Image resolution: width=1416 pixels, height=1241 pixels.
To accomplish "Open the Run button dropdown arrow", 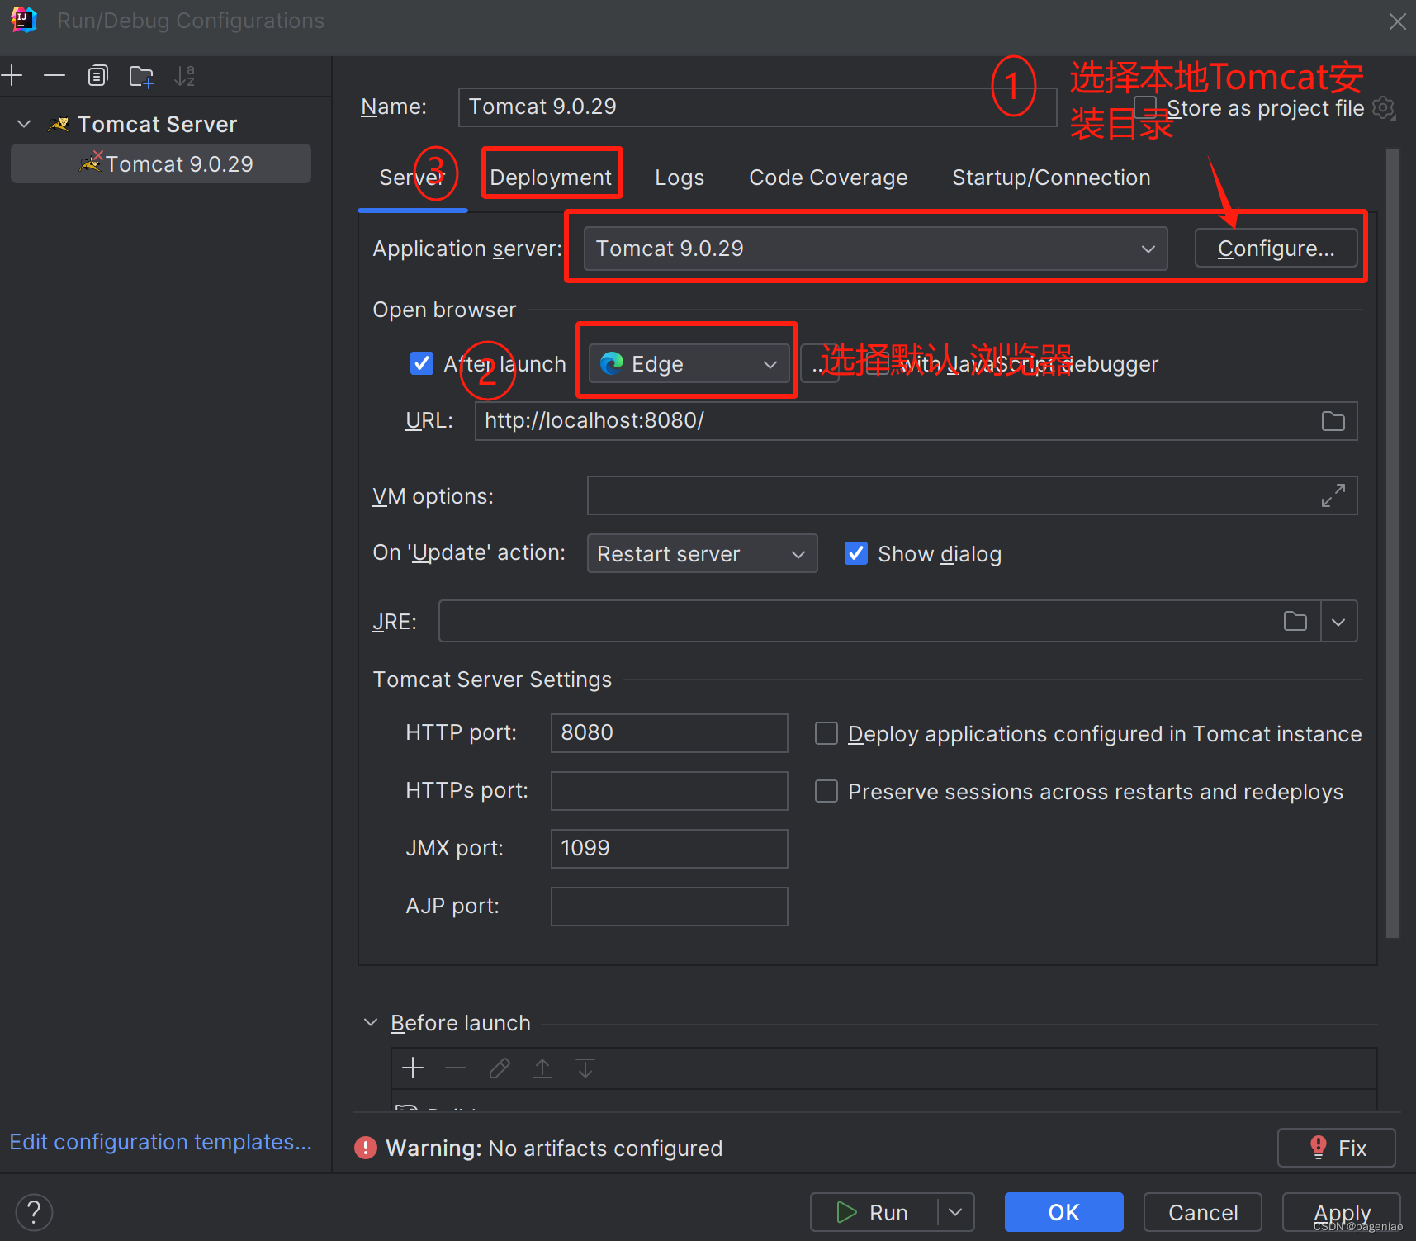I will (956, 1212).
